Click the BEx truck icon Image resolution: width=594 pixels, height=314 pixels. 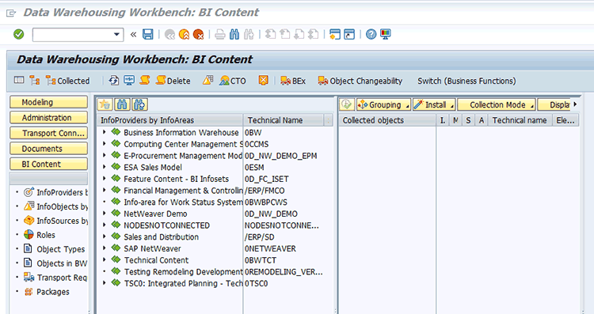(x=285, y=81)
